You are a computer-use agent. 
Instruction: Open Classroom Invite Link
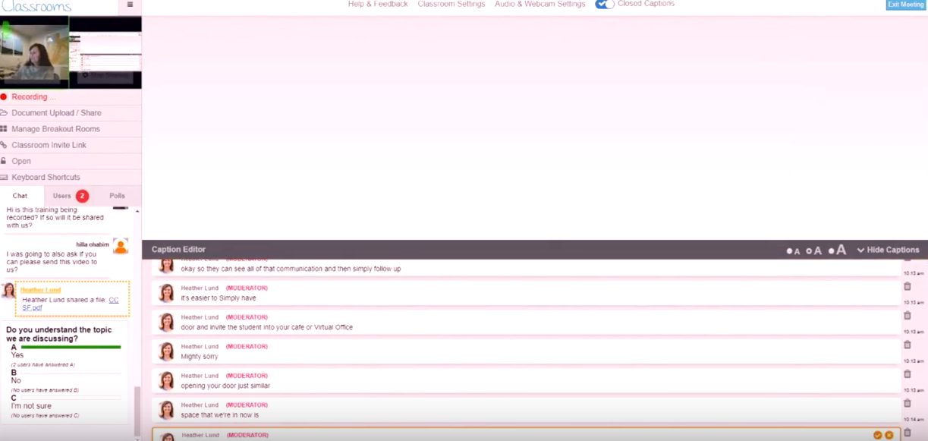[49, 145]
